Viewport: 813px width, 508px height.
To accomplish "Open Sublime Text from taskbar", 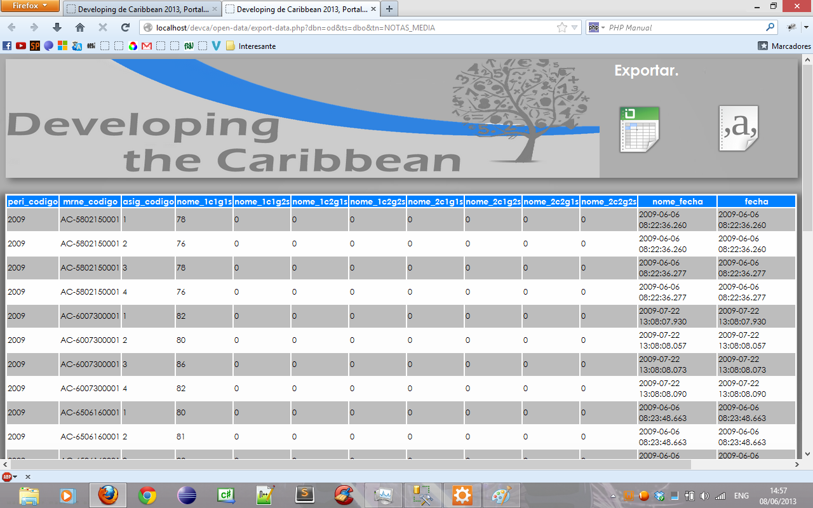I will pos(305,495).
